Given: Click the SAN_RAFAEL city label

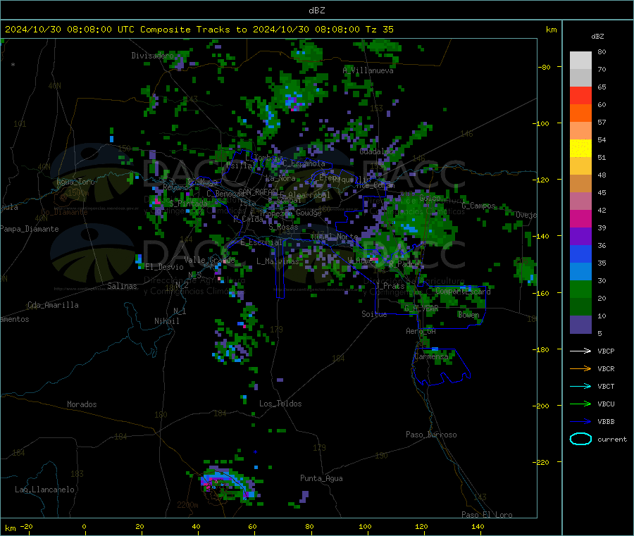Looking at the screenshot, I should [258, 192].
